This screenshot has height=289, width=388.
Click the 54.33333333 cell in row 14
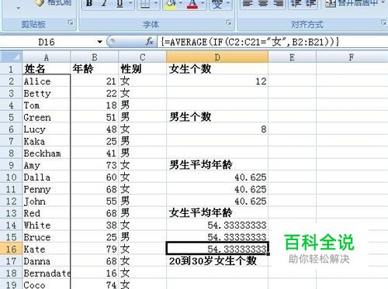pyautogui.click(x=217, y=225)
